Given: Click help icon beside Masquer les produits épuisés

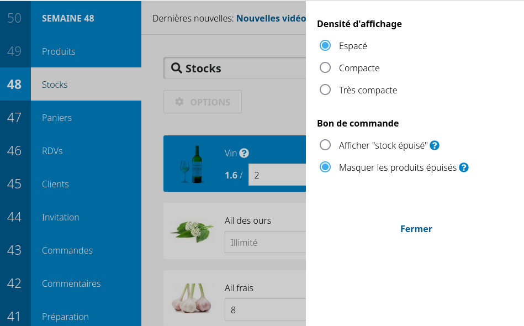Looking at the screenshot, I should [464, 167].
